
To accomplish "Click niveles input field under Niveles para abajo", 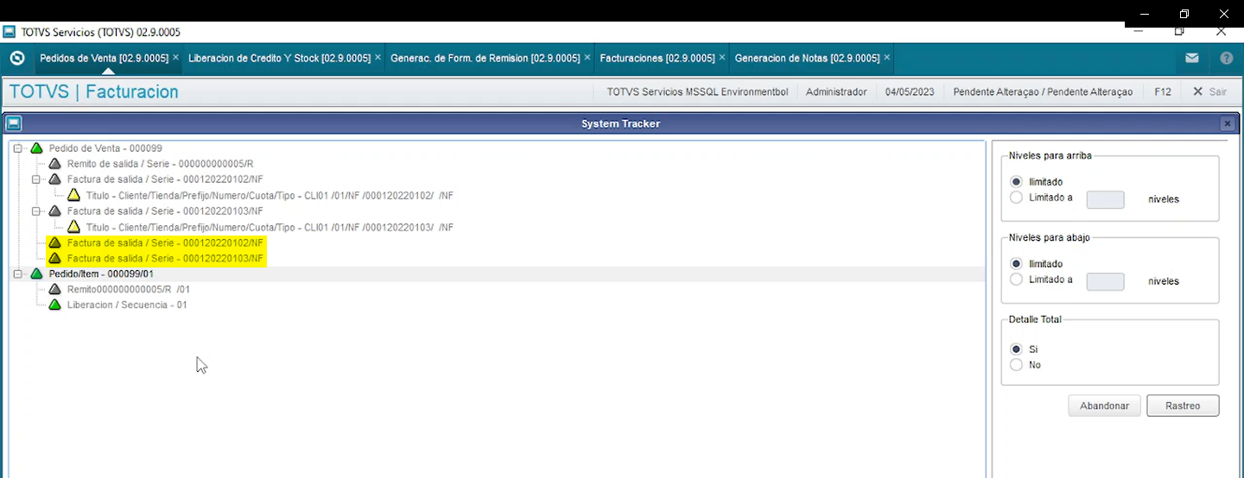I will [x=1105, y=281].
